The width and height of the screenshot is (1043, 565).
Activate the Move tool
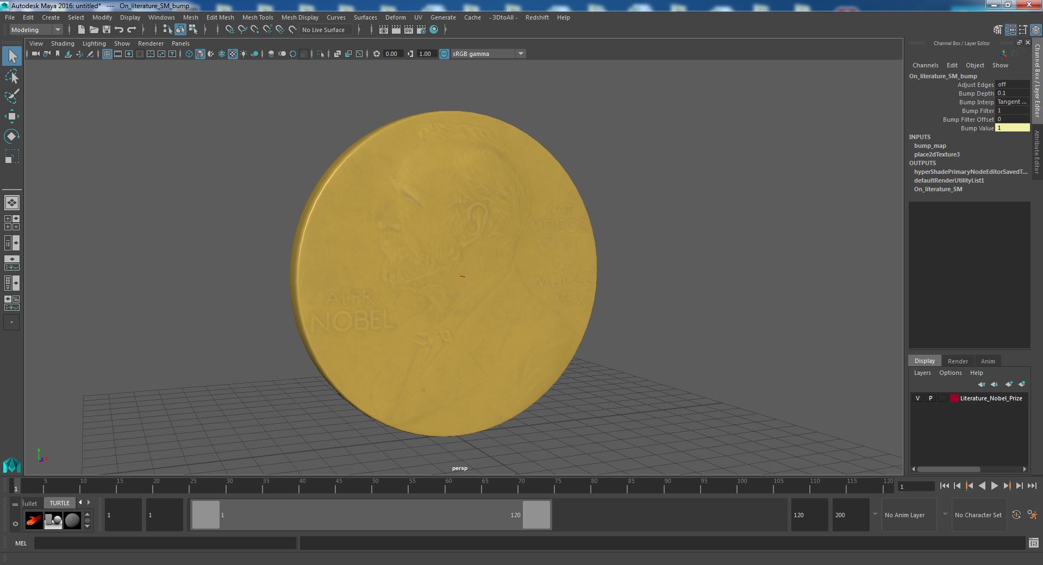tap(12, 116)
